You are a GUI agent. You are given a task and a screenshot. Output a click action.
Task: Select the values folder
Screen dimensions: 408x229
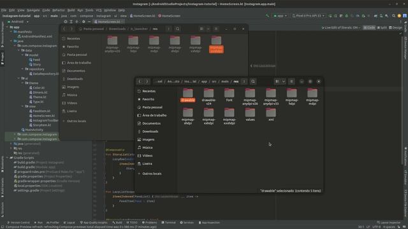(250, 114)
